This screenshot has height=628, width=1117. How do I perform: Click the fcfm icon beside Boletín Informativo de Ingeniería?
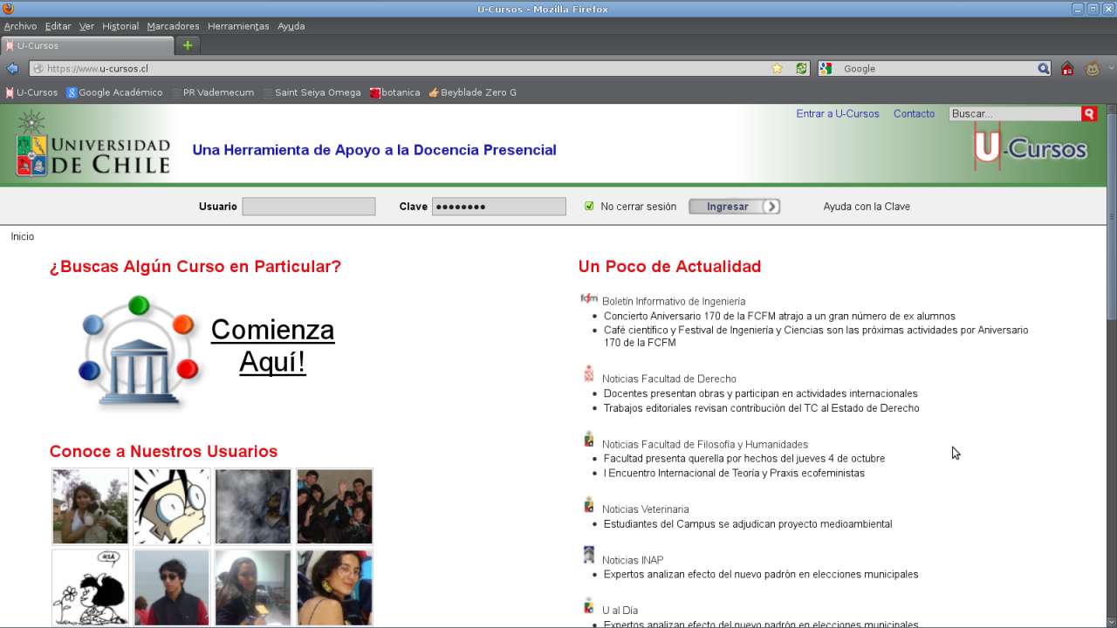(589, 297)
